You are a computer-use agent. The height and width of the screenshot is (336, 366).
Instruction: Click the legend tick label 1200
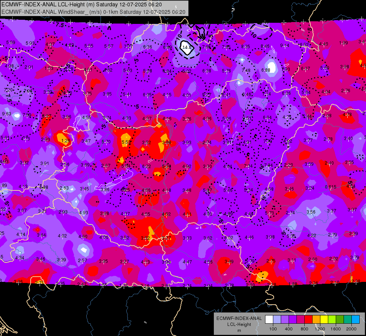[x=320, y=329]
